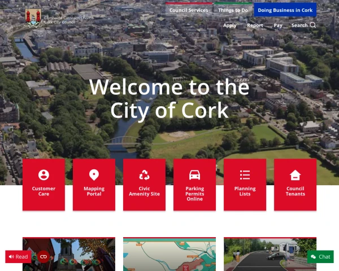Open the Mapping Portal pin icon tile

click(94, 184)
